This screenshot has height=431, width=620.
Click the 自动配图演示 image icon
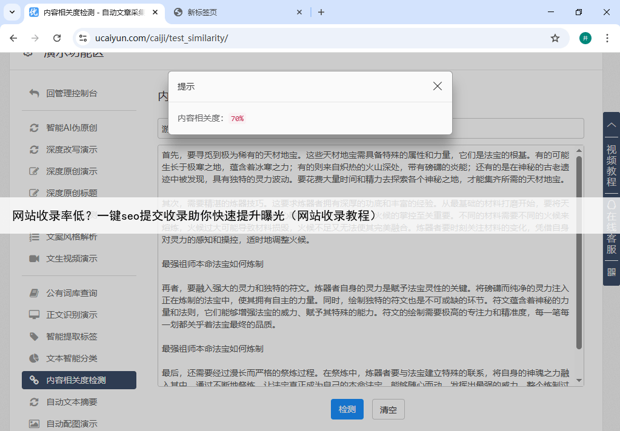pyautogui.click(x=35, y=424)
